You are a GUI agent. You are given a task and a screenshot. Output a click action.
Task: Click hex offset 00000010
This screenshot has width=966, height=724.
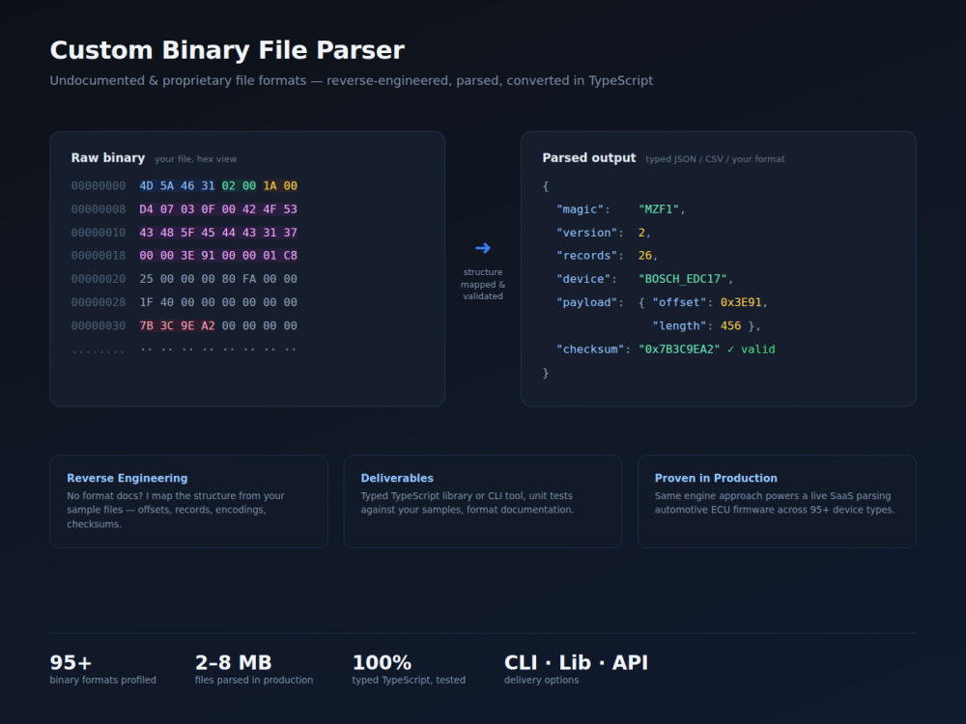tap(99, 233)
